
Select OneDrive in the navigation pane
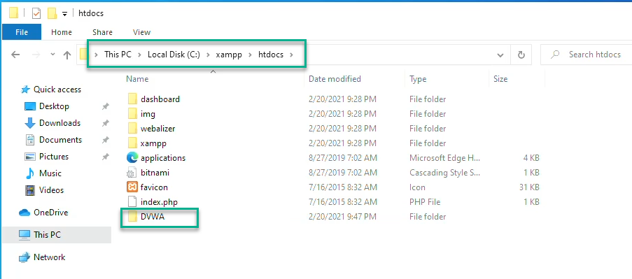pos(51,213)
